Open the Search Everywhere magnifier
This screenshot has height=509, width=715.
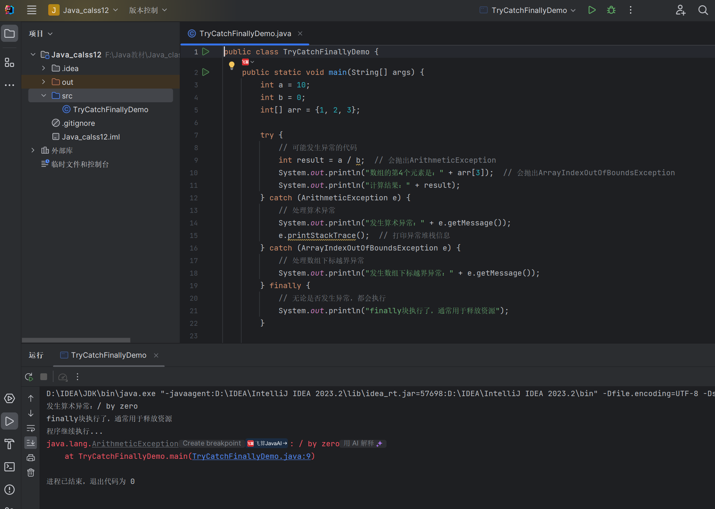click(703, 10)
